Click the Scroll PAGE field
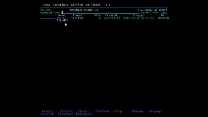The image size is (208, 117). [164, 13]
